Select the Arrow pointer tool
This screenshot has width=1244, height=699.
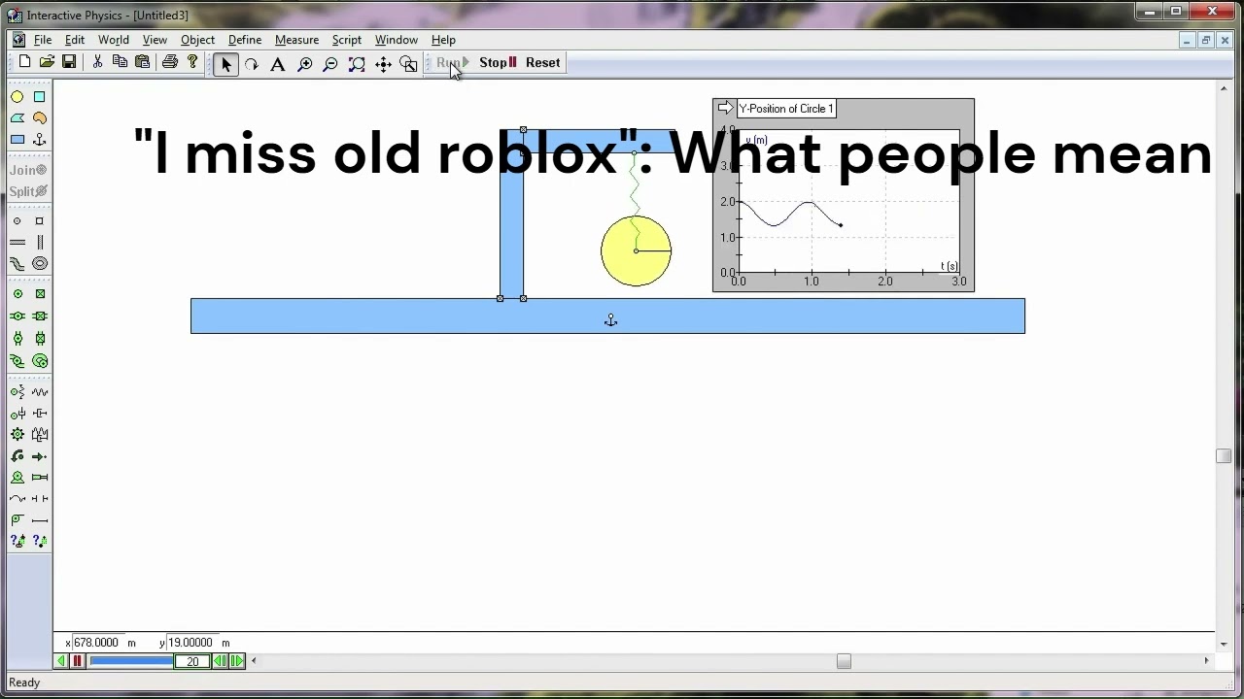click(225, 64)
